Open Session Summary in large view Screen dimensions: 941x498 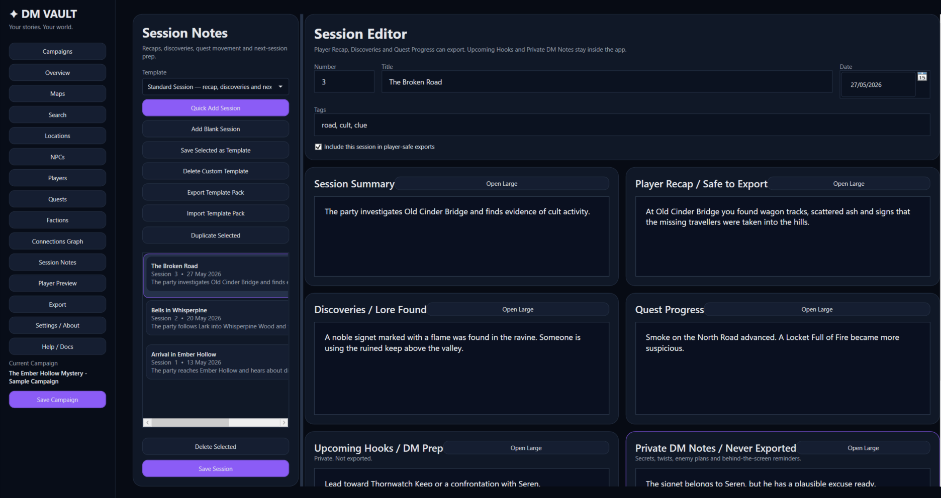pyautogui.click(x=502, y=184)
